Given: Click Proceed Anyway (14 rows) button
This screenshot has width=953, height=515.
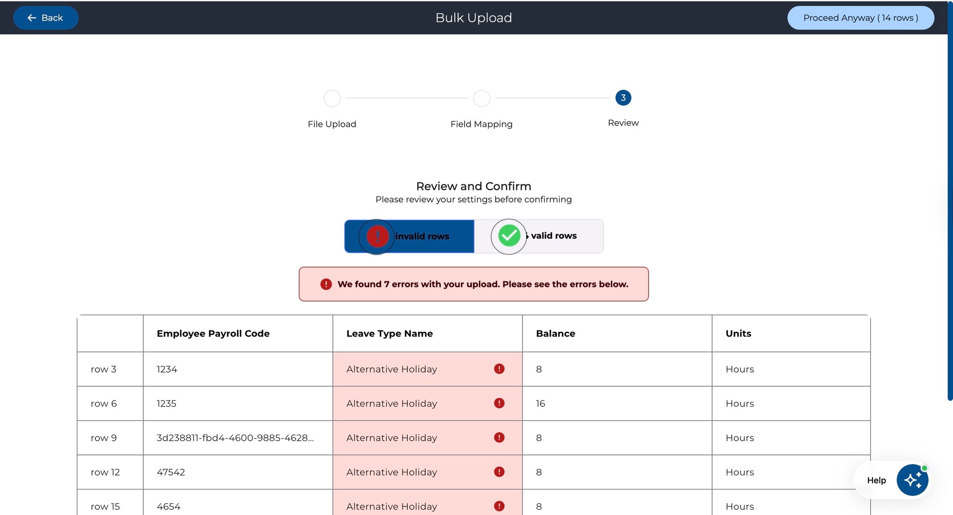Looking at the screenshot, I should [x=861, y=18].
